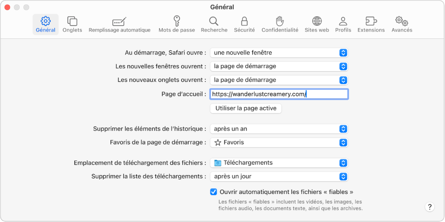Open Supprimer la liste des téléchargements dropdown

click(279, 176)
